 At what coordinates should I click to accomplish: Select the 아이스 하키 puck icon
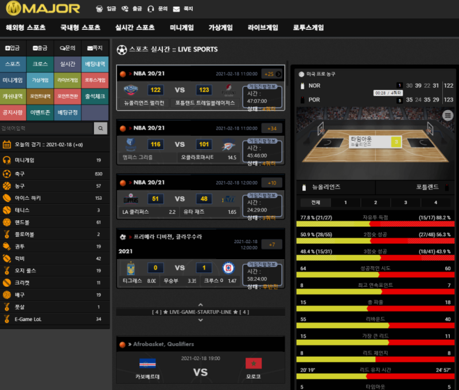tap(7, 198)
